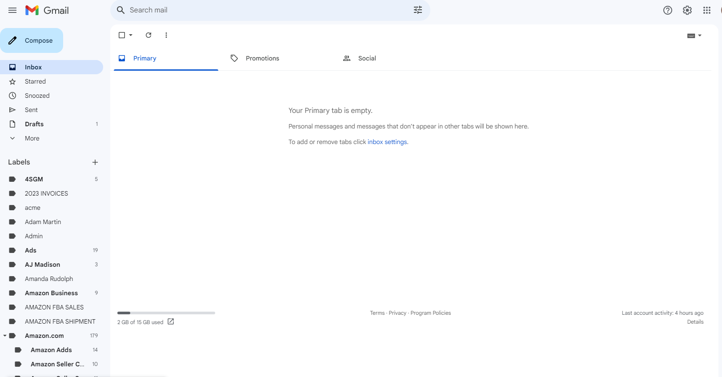Click the Sent arrow icon
Image resolution: width=722 pixels, height=377 pixels.
(x=12, y=110)
